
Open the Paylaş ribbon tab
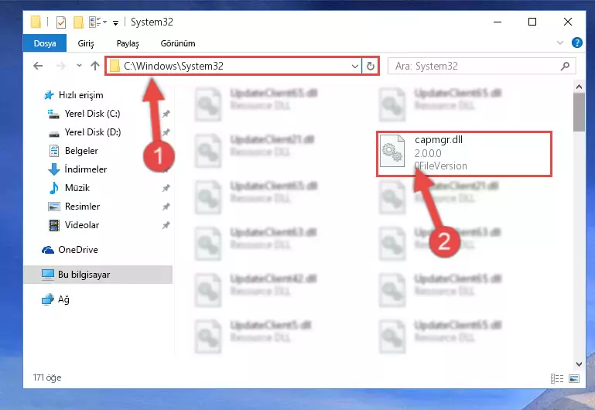point(128,43)
